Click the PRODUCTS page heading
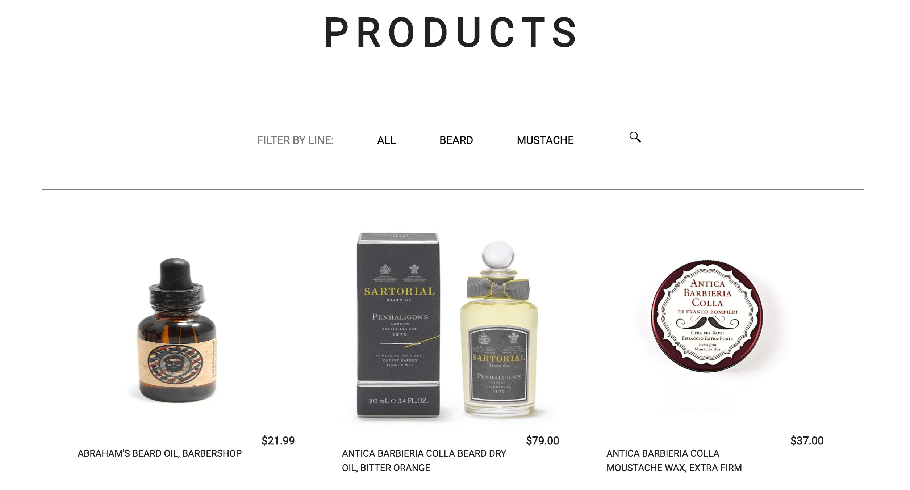 451,32
